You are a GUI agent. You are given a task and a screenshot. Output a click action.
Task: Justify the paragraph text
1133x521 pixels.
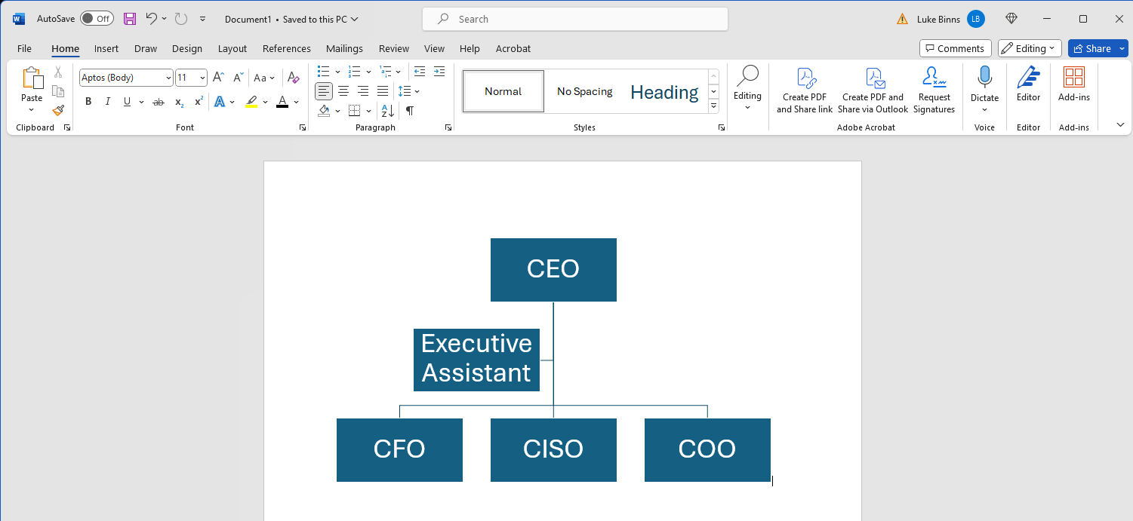click(x=383, y=91)
